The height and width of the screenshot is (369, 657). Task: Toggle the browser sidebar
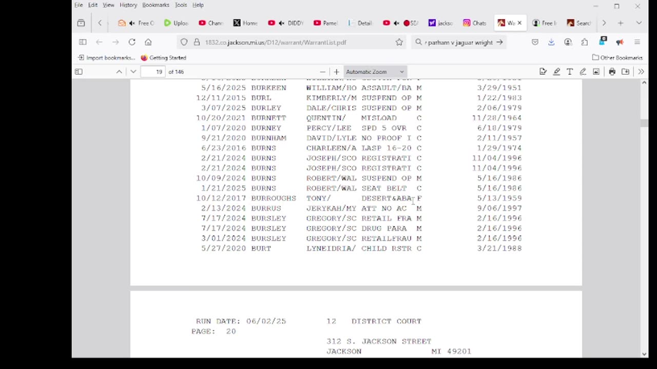tap(83, 43)
